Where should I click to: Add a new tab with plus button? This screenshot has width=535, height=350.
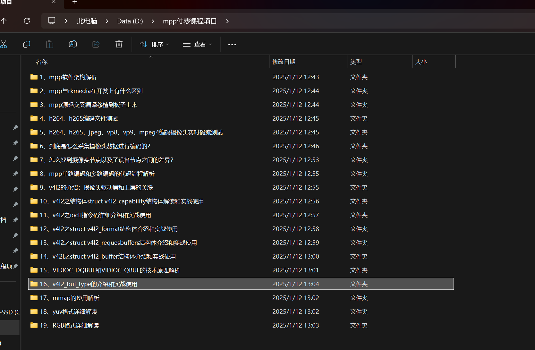(75, 2)
